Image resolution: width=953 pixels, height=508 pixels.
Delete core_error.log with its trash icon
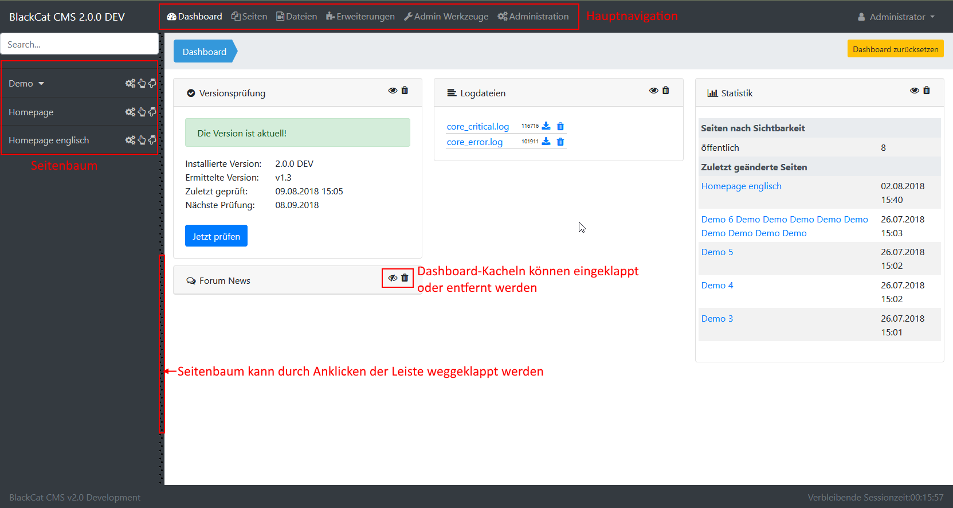[560, 142]
